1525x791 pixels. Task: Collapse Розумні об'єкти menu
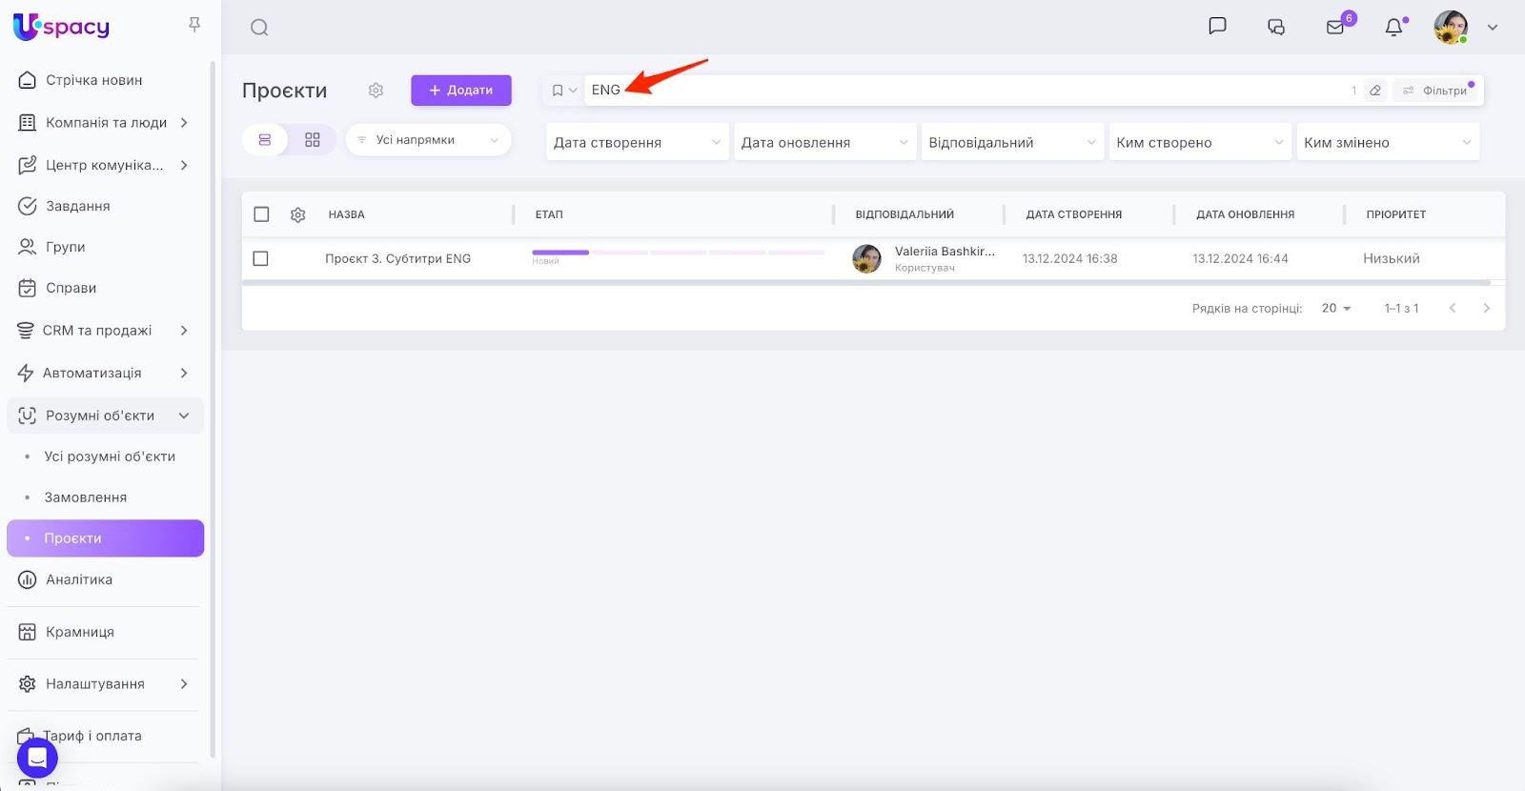106,416
